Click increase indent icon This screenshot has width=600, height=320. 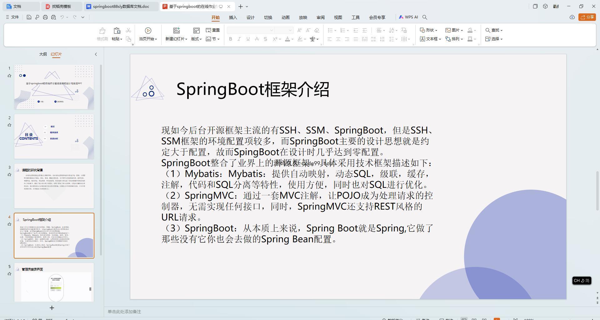click(x=364, y=30)
